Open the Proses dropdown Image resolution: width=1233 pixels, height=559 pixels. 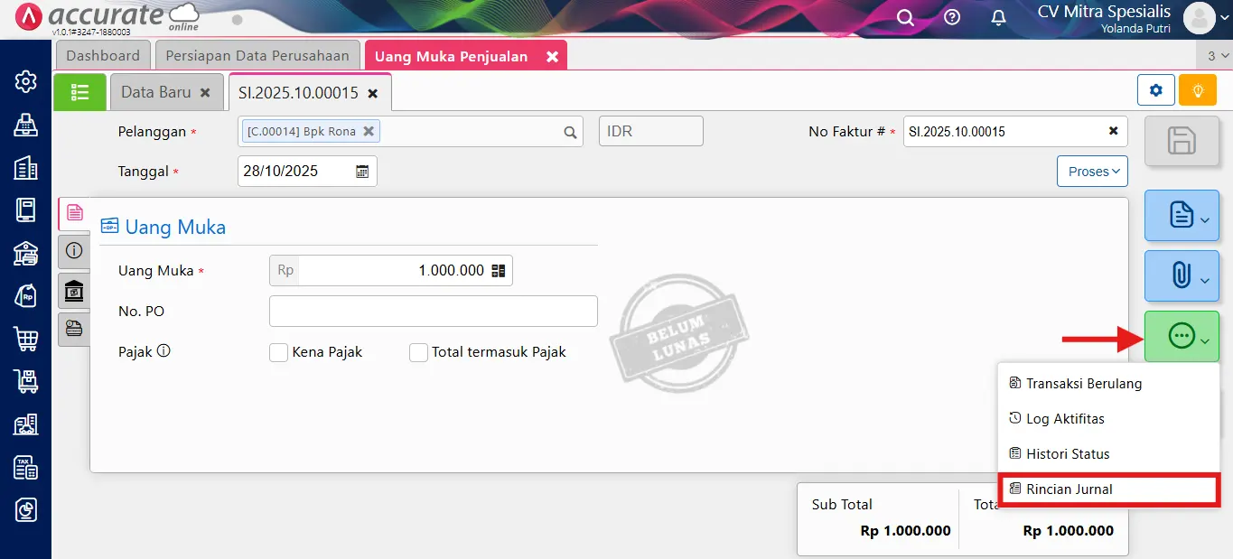tap(1091, 171)
